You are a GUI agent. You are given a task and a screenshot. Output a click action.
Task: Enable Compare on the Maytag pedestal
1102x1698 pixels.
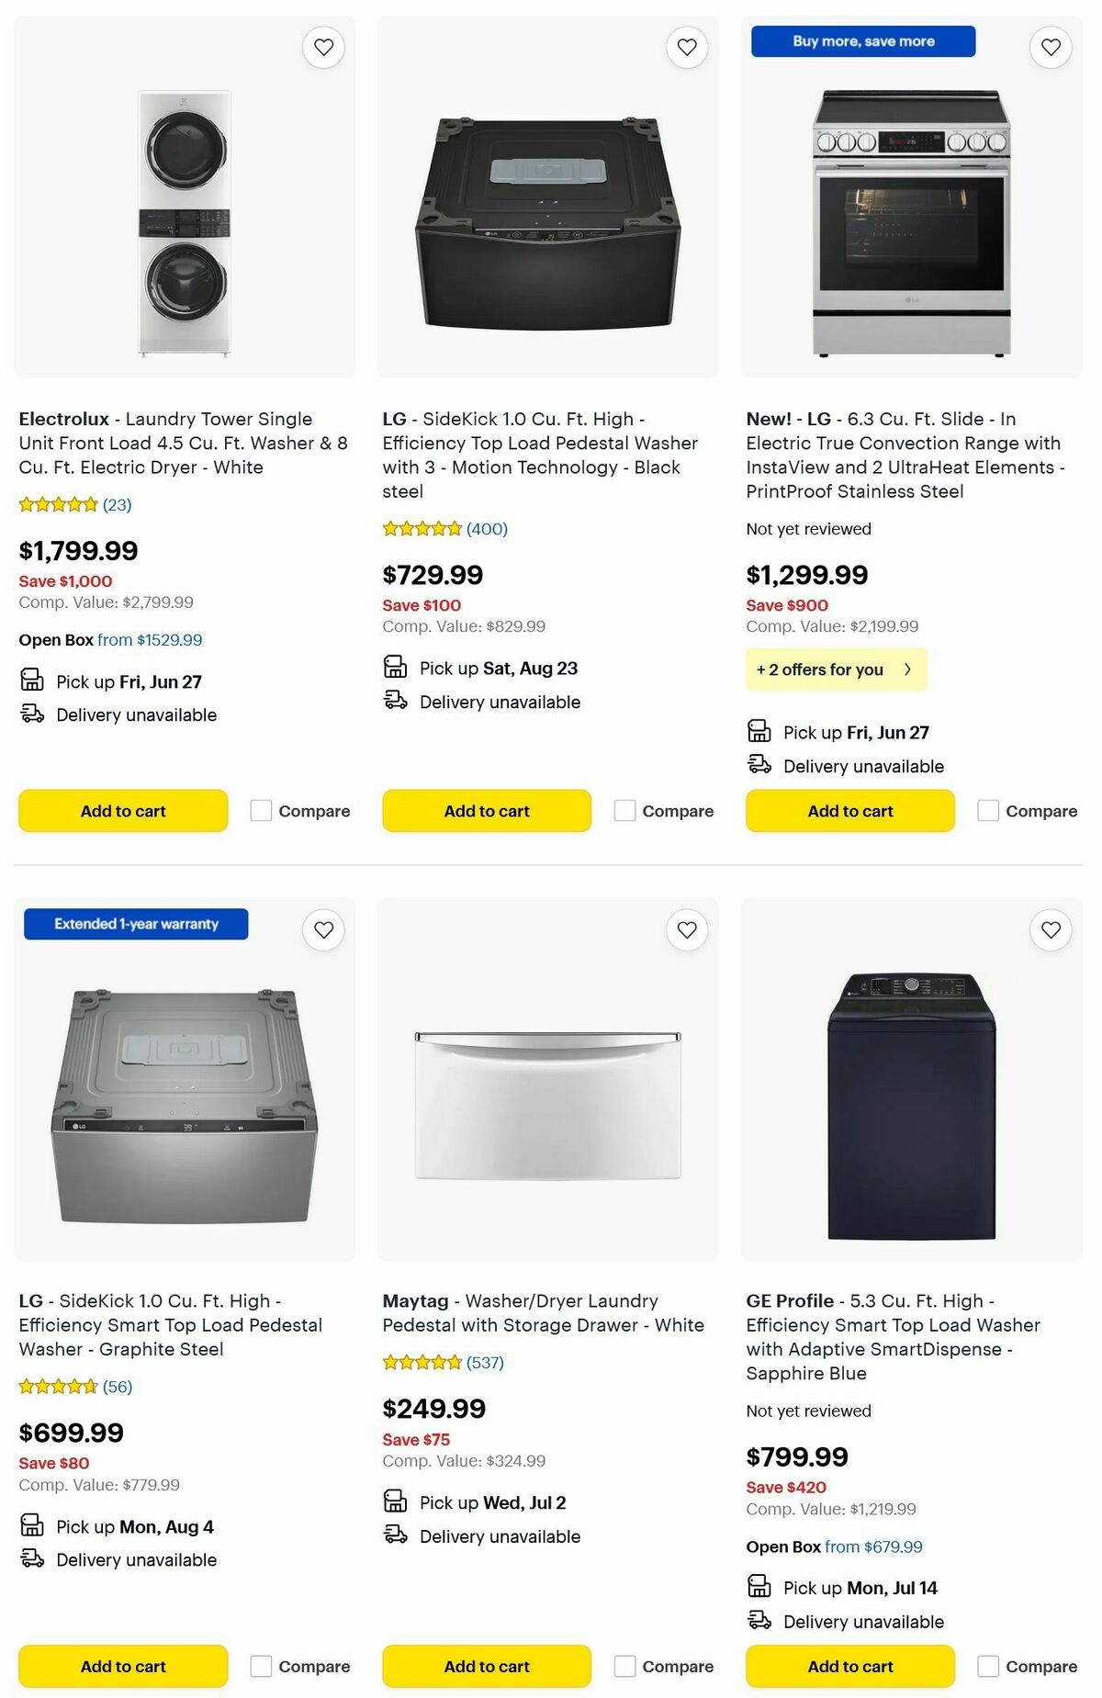pos(624,1666)
